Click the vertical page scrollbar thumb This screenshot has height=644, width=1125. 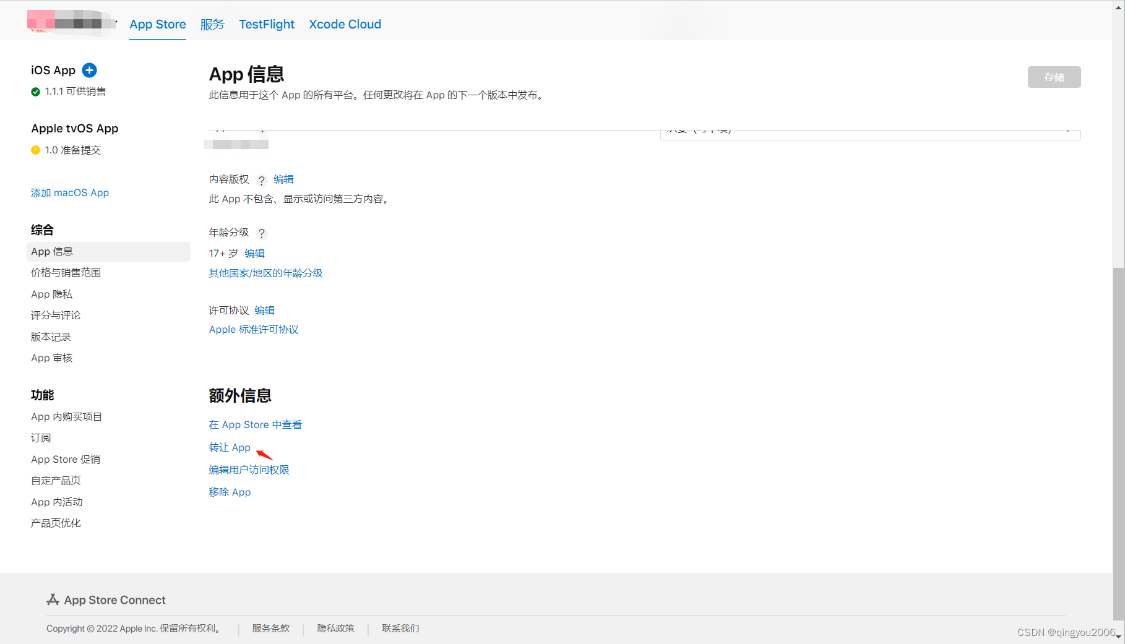pyautogui.click(x=1118, y=443)
